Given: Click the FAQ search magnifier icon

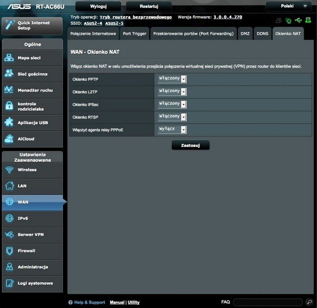Looking at the screenshot, I should (309, 302).
